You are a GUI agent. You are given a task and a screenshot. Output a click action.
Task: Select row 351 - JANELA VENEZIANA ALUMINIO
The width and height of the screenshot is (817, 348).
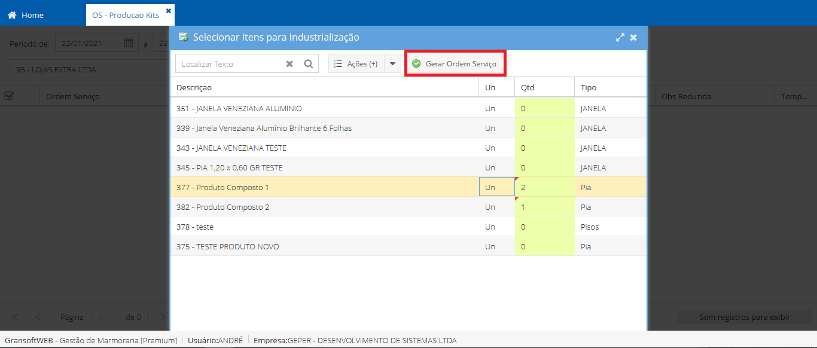[408, 108]
